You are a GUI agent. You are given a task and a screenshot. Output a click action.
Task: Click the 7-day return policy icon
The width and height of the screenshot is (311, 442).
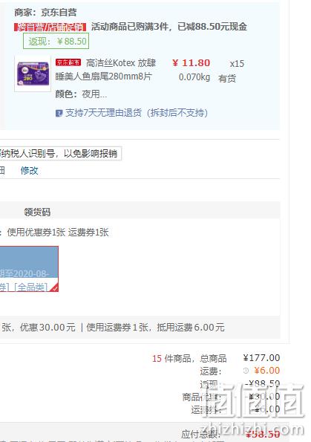tap(59, 114)
